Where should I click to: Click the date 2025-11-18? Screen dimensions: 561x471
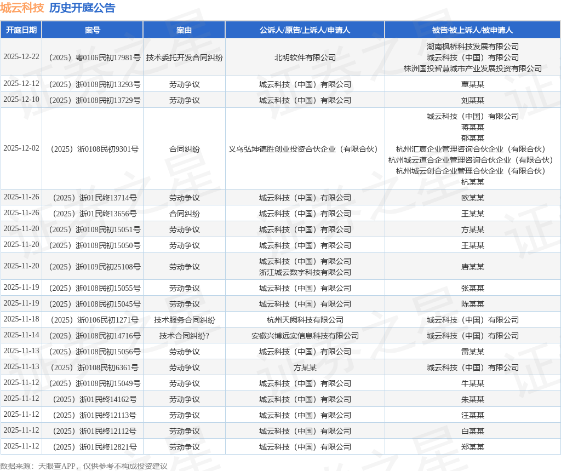(21, 319)
